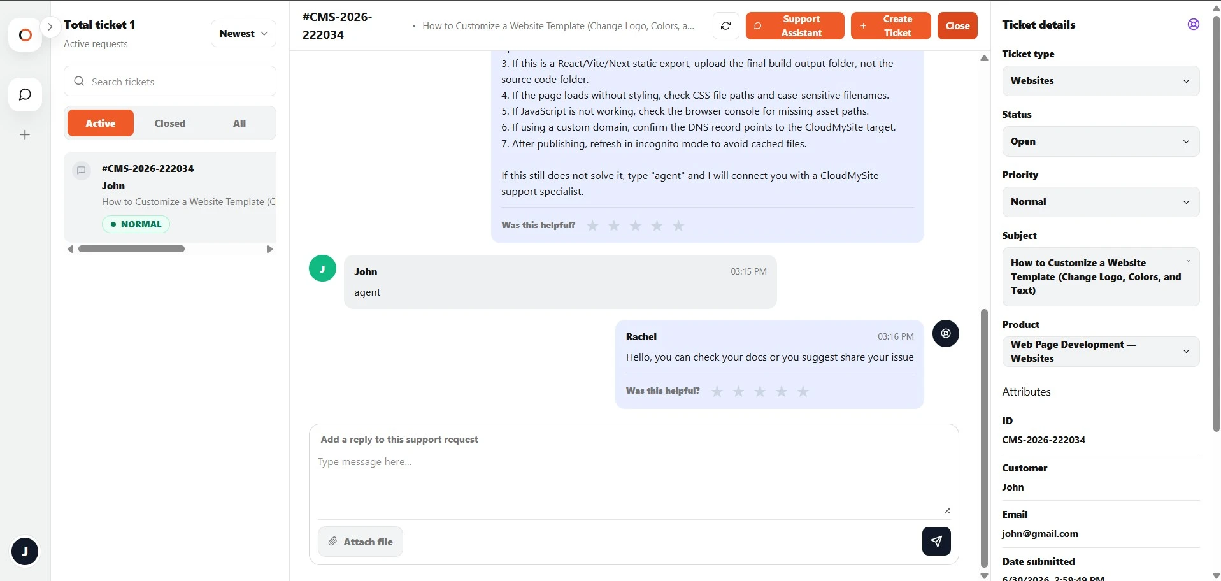Click the 03:16 PM timestamp on Rachel's message
Screen dimensions: 1221x581
[896, 336]
